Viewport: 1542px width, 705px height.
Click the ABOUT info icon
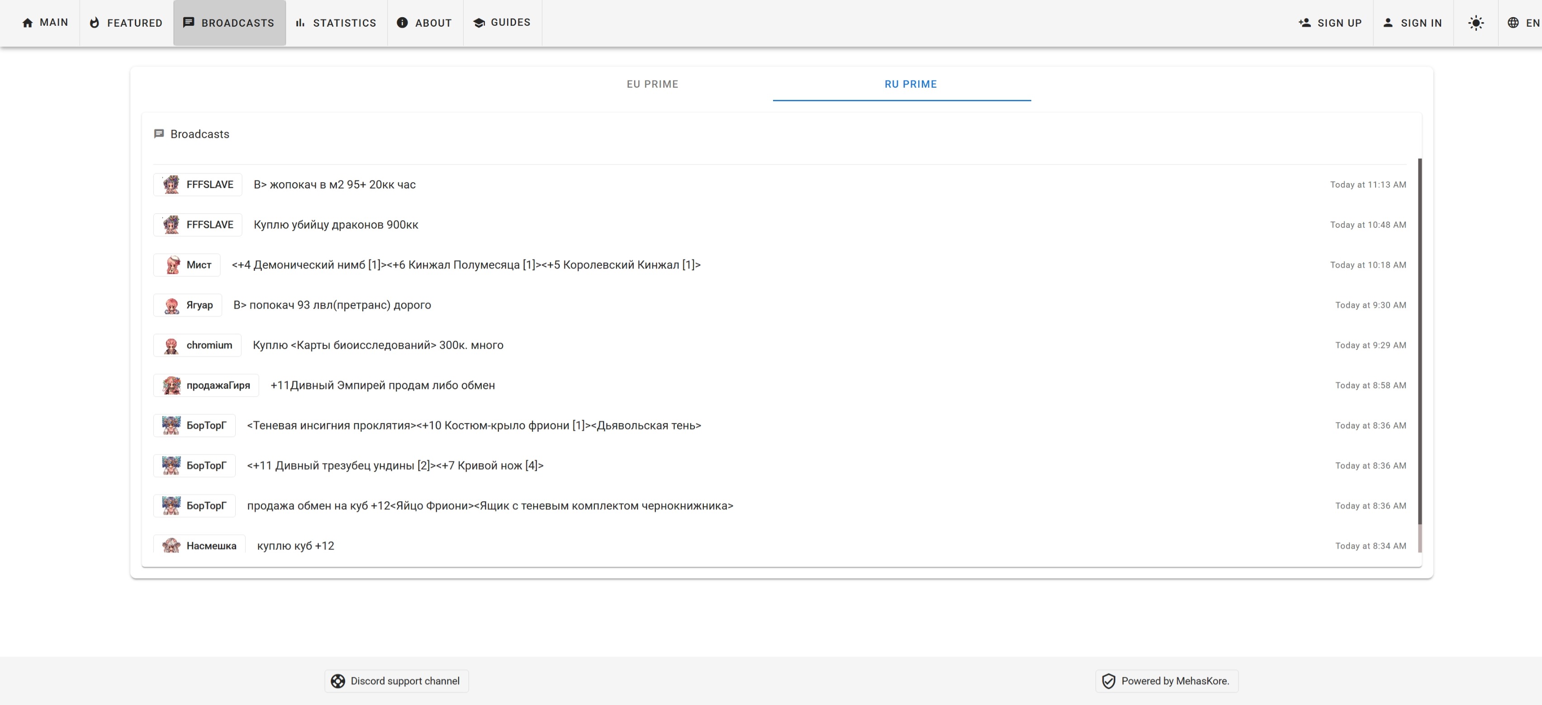tap(402, 23)
